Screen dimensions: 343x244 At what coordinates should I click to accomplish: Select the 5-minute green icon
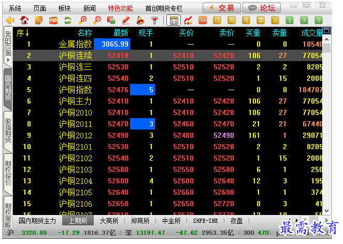click(319, 20)
